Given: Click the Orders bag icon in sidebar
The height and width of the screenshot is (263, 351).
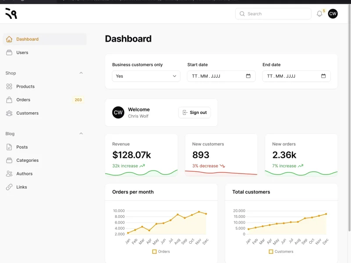Looking at the screenshot, I should [x=9, y=100].
